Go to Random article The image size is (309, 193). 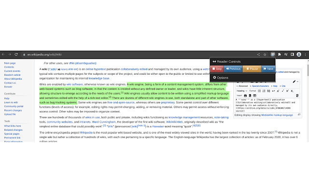pyautogui.click(x=12, y=75)
